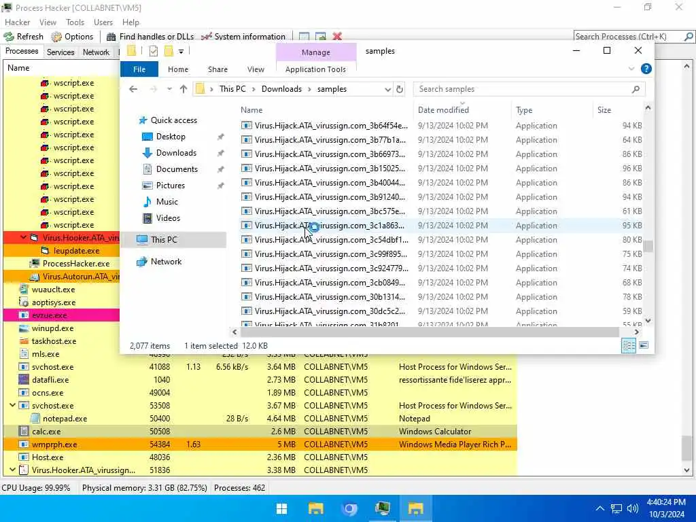The width and height of the screenshot is (696, 522).
Task: Open the Hacker menu
Action: click(x=17, y=22)
